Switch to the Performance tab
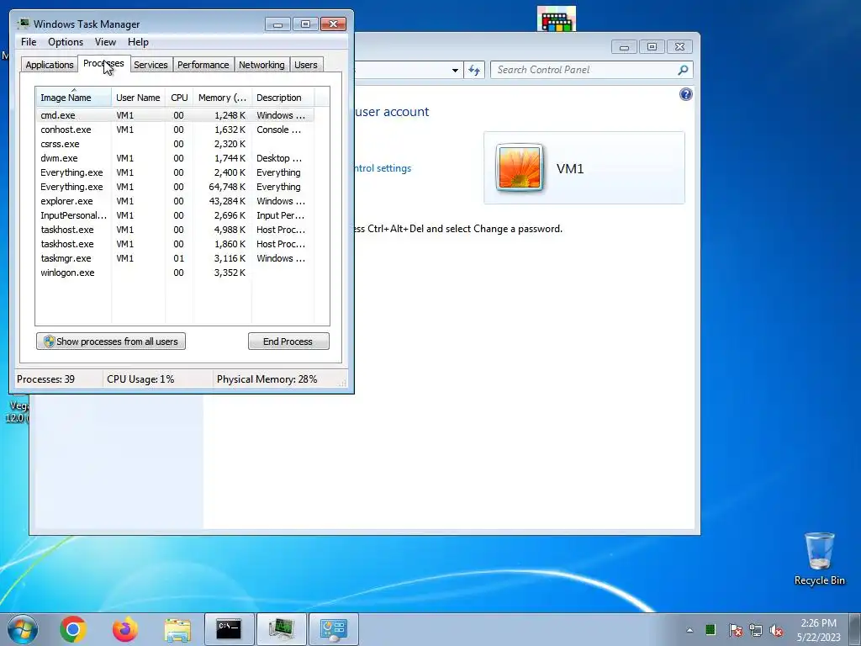This screenshot has height=646, width=861. (203, 65)
